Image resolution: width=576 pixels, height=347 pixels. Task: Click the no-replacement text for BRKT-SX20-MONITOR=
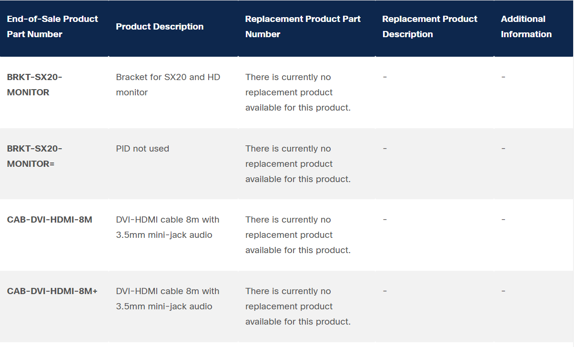point(298,164)
